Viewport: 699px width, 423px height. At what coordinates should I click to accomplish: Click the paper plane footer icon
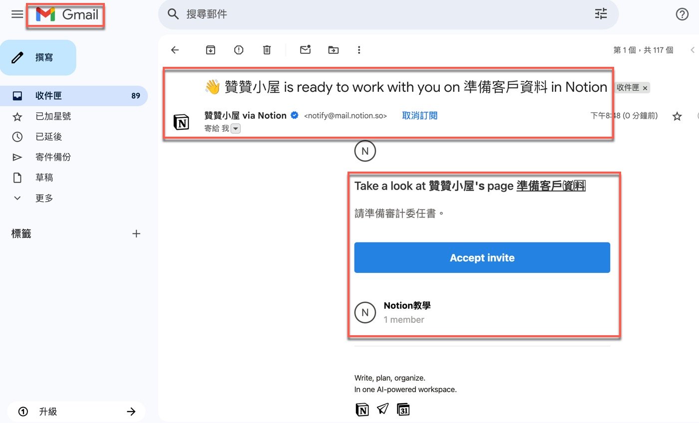382,410
